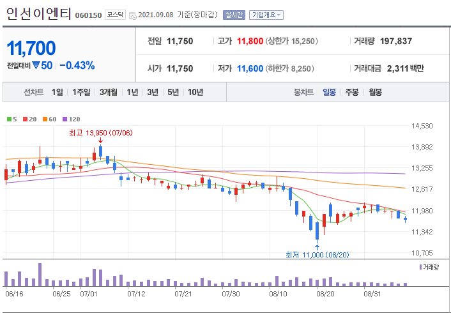Click the 고가 value 11,800
Screen dimensions: 451x313
(250, 41)
